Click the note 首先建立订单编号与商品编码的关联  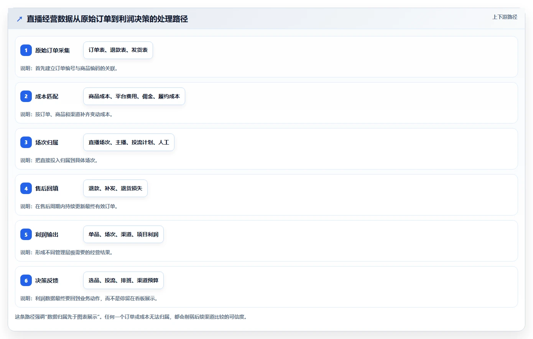(69, 68)
